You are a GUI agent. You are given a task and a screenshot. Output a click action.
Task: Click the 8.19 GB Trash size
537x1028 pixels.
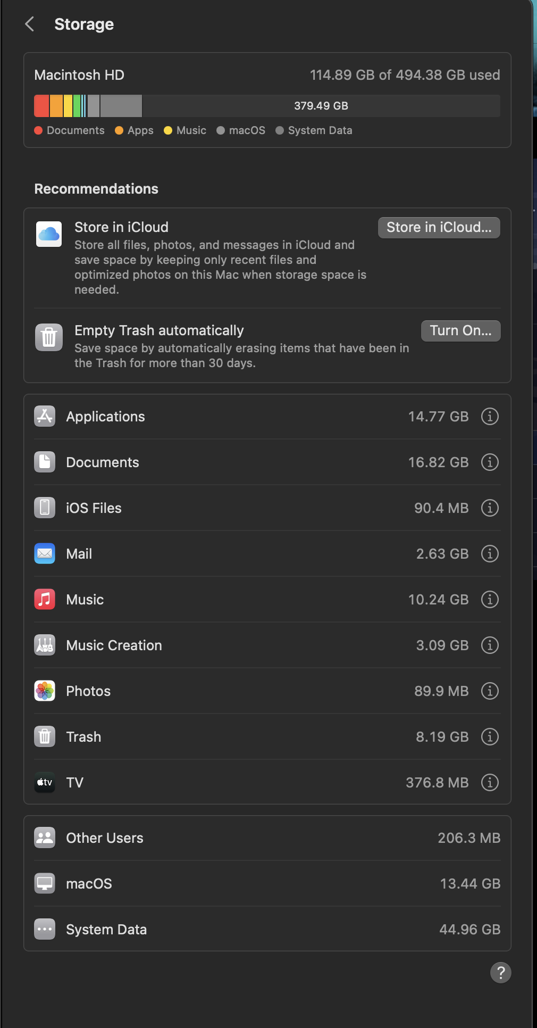click(442, 736)
